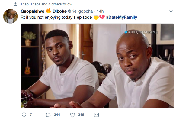The width and height of the screenshot is (176, 120).
Task: Click the Gaopalelwe Diboke display name
Action: pyautogui.click(x=44, y=11)
